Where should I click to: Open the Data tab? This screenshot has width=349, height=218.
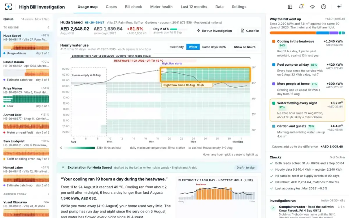coord(220,7)
